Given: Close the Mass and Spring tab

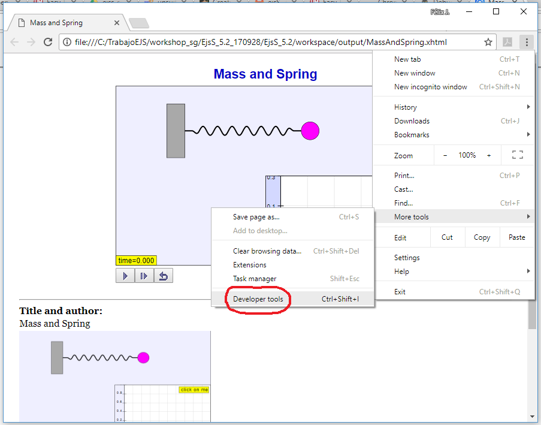Looking at the screenshot, I should pyautogui.click(x=117, y=23).
